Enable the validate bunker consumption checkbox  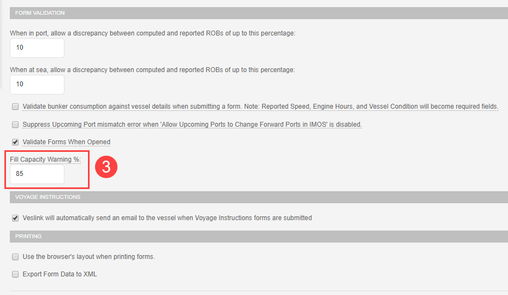15,107
